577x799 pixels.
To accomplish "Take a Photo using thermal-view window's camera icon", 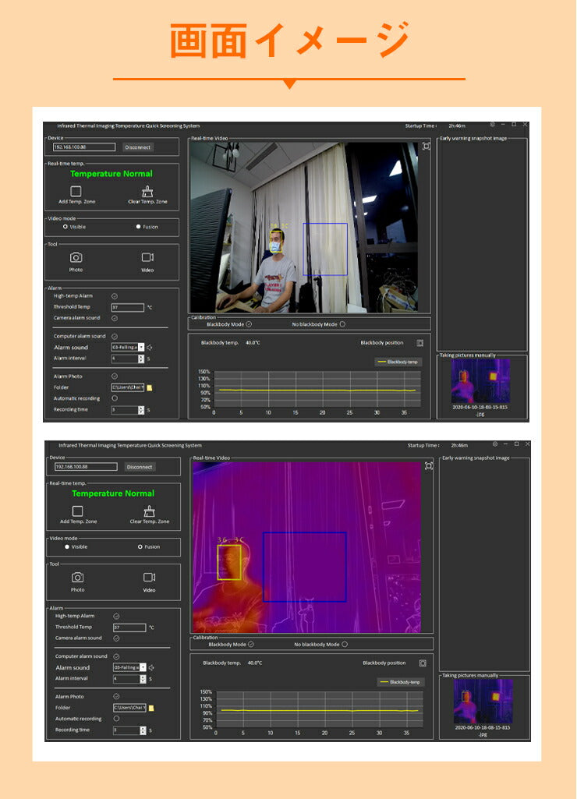I will tap(78, 577).
